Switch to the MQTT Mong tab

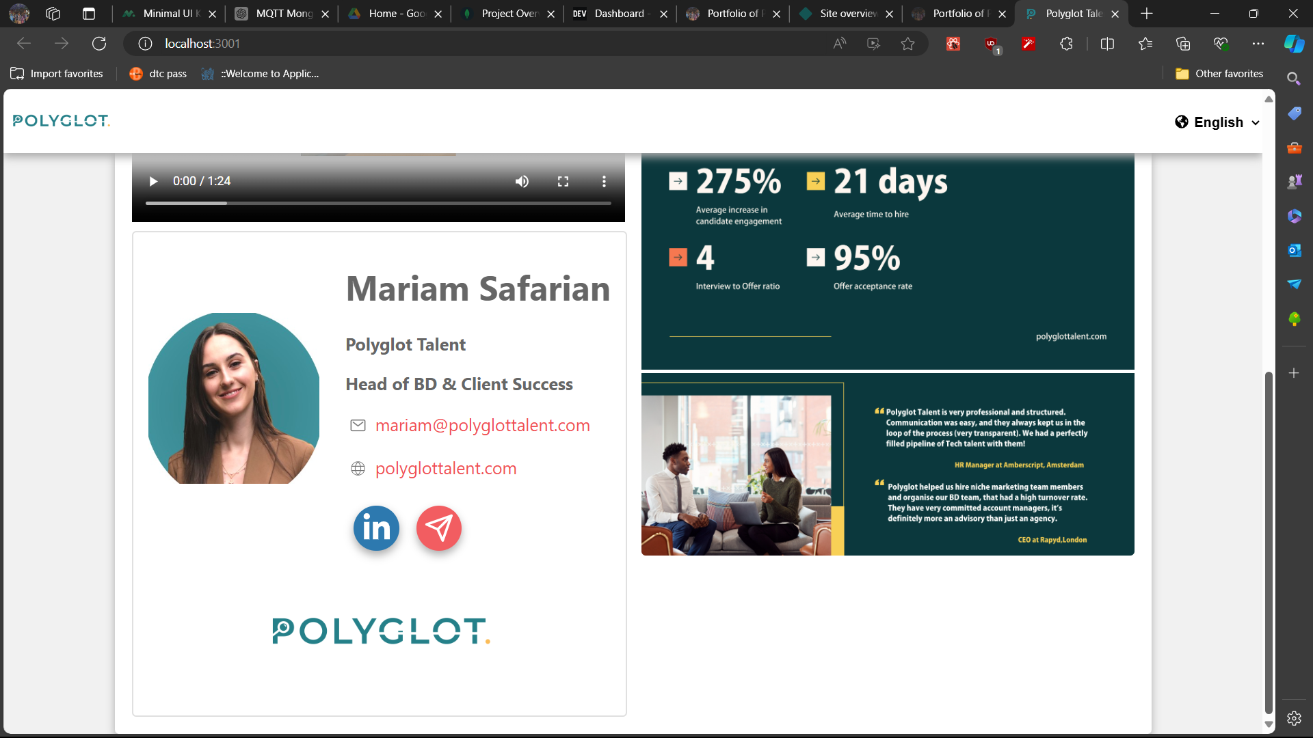[283, 14]
